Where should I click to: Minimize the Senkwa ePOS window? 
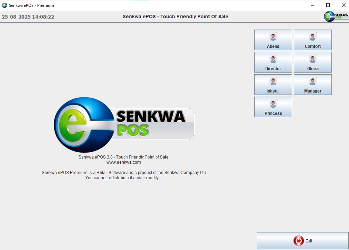[x=312, y=5]
